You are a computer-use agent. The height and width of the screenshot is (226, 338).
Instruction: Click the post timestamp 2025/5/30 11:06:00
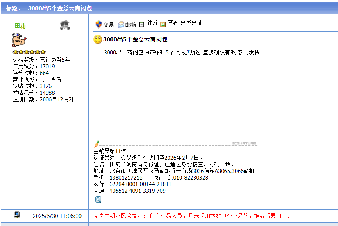click(x=57, y=216)
